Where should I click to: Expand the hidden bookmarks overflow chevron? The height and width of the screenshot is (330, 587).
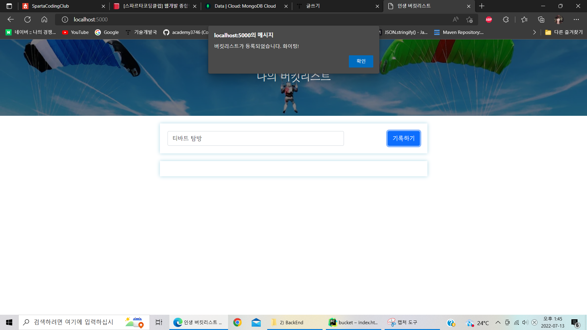(x=534, y=32)
